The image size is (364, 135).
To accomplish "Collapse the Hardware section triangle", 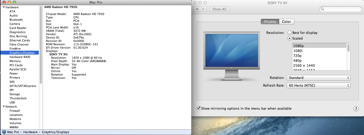I will 4,7.
